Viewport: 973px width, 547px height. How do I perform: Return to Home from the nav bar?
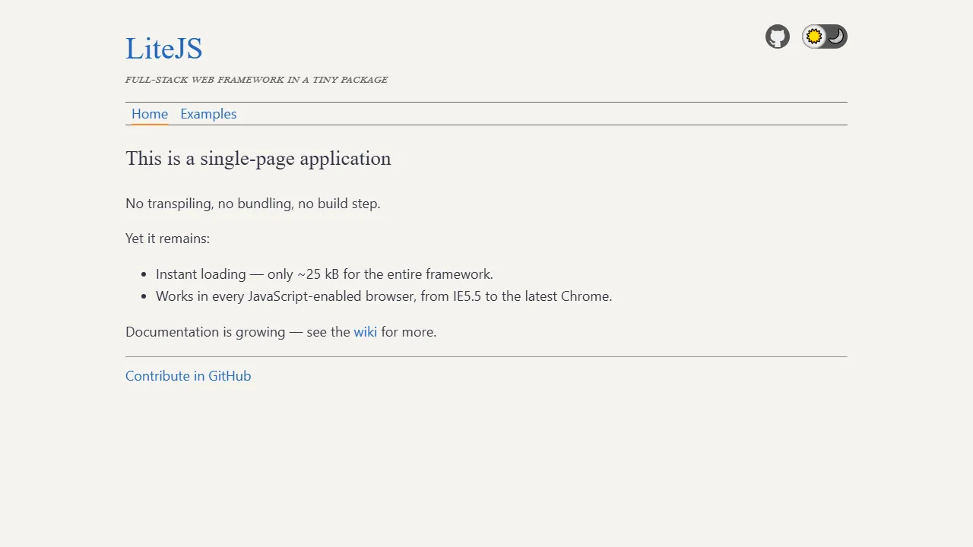coord(149,113)
